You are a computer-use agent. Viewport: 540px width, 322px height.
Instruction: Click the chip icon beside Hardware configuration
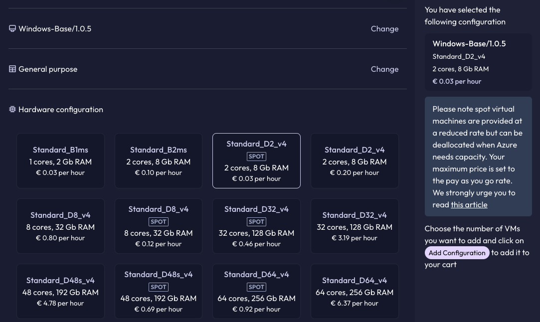pyautogui.click(x=12, y=109)
